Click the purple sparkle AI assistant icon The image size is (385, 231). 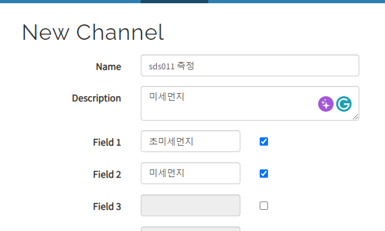pyautogui.click(x=326, y=104)
